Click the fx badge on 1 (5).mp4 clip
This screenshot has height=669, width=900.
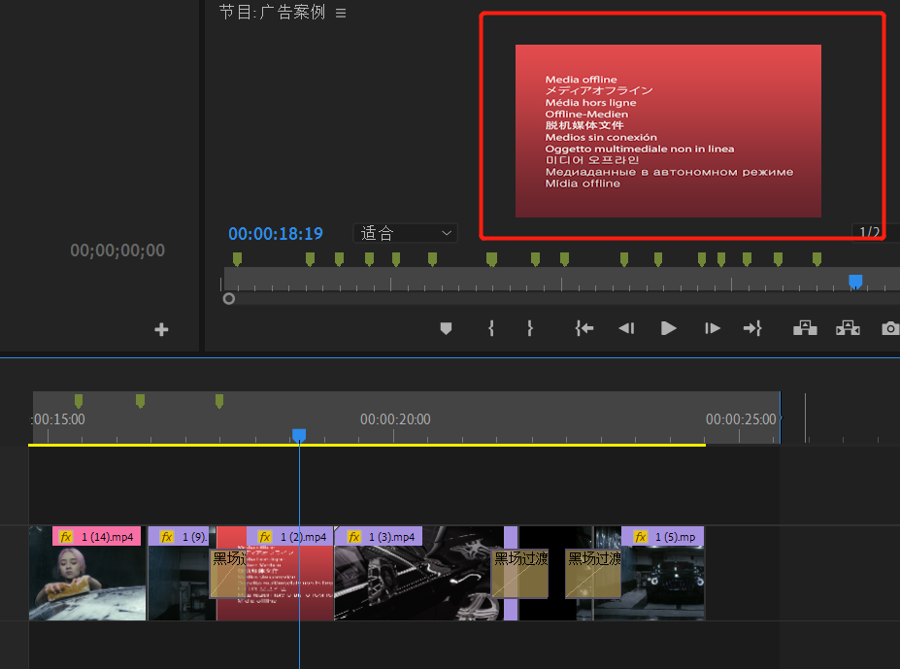(x=640, y=537)
